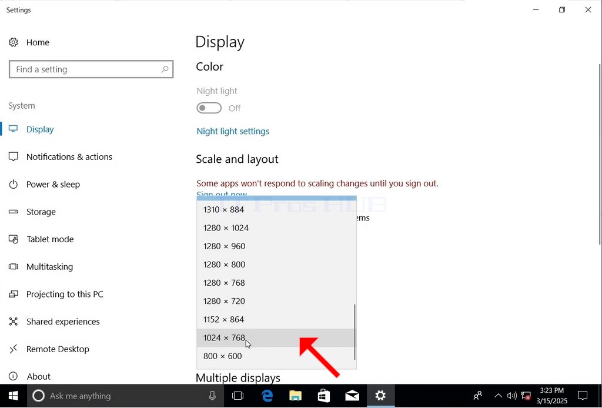The image size is (602, 408).
Task: Click the About info icon
Action: coord(14,376)
